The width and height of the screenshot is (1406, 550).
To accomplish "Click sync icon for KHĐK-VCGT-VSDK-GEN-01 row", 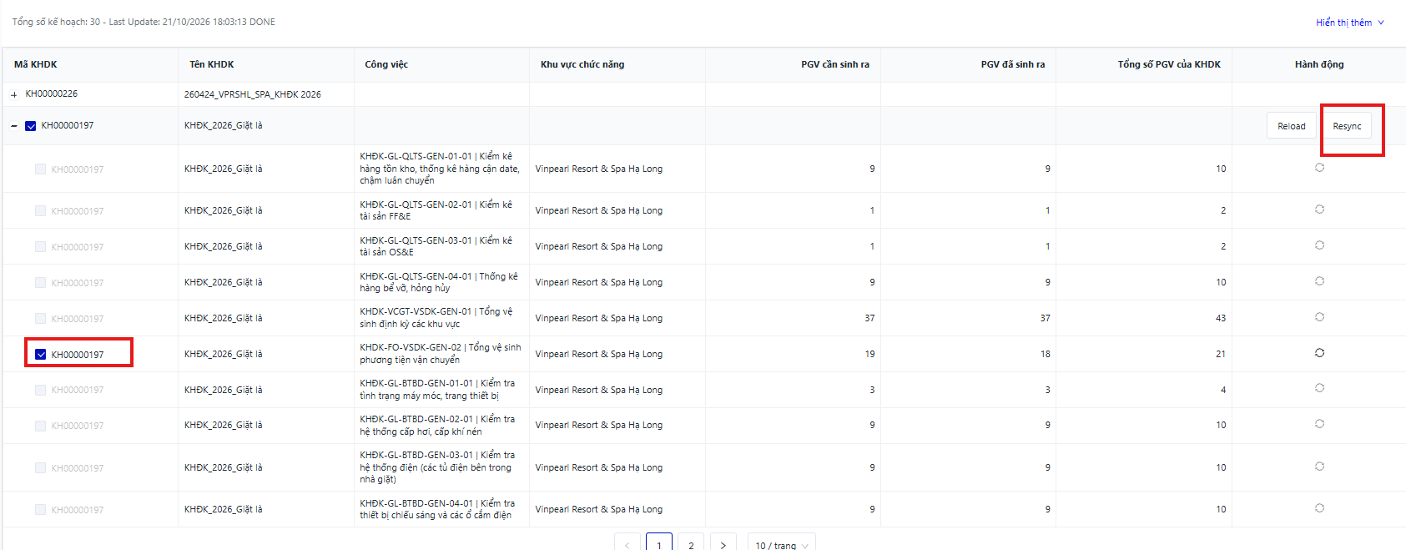I will point(1319,317).
